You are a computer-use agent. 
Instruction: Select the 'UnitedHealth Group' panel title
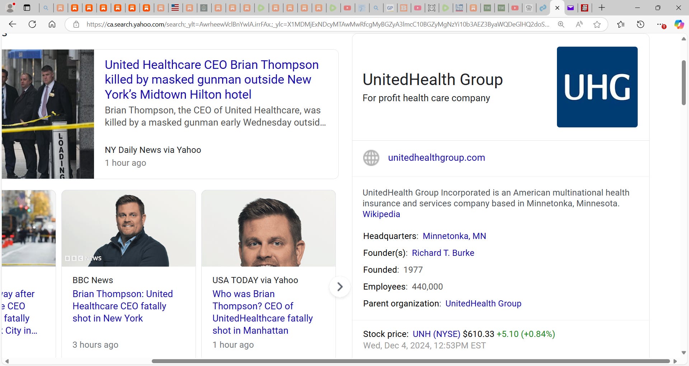coord(432,80)
